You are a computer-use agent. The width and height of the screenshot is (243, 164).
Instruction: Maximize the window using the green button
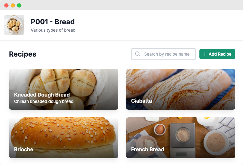tap(19, 5)
